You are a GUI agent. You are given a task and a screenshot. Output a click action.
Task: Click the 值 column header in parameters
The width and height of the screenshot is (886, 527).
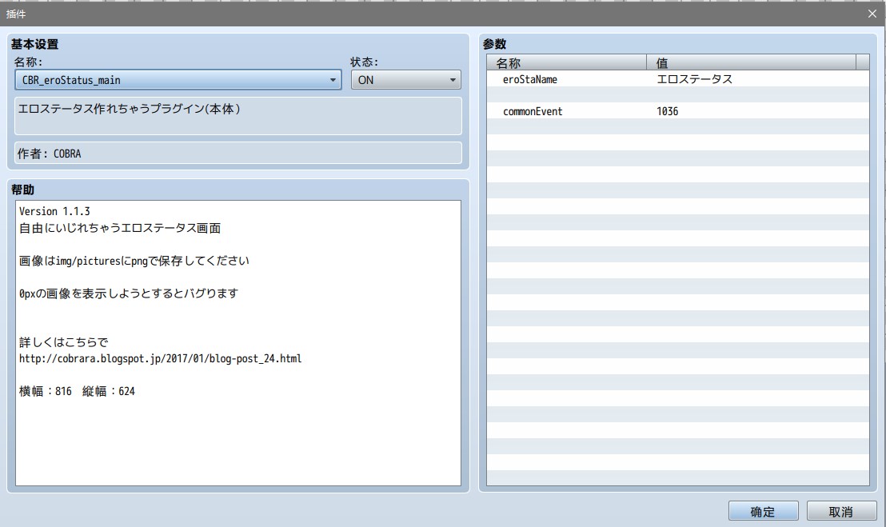tap(751, 62)
